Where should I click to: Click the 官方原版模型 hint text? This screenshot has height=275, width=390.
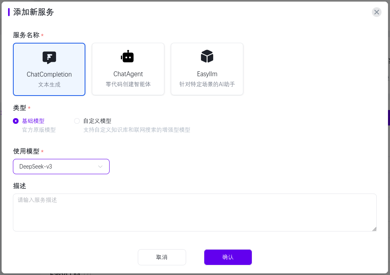coord(39,130)
